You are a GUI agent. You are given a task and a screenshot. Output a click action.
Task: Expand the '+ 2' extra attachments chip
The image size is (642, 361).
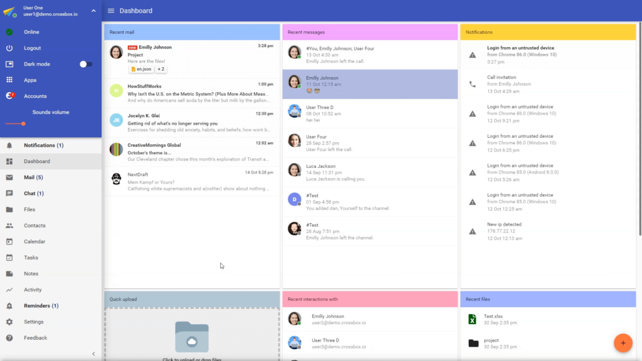pos(160,70)
